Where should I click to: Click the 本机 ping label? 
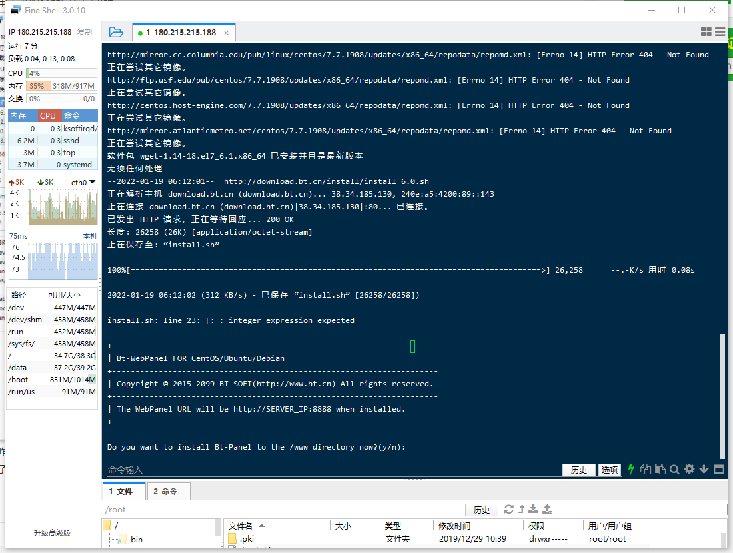click(90, 236)
